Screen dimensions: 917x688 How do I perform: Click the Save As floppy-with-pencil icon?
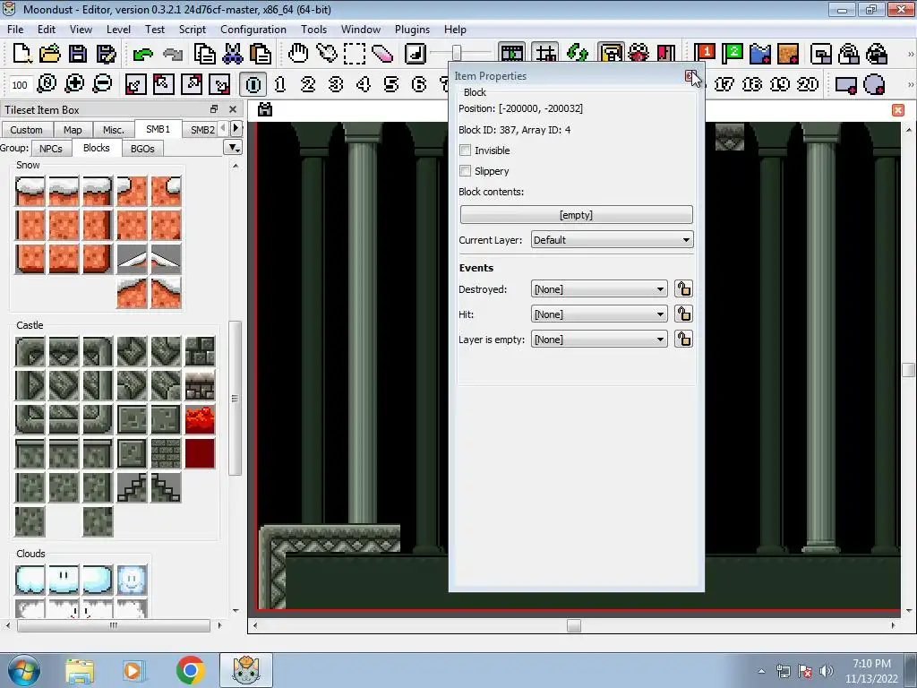point(106,54)
